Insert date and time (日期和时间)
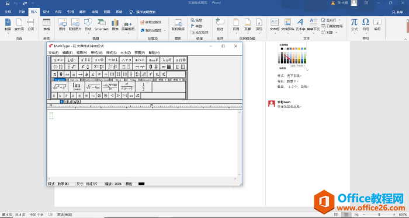The image size is (409, 218). click(x=332, y=26)
